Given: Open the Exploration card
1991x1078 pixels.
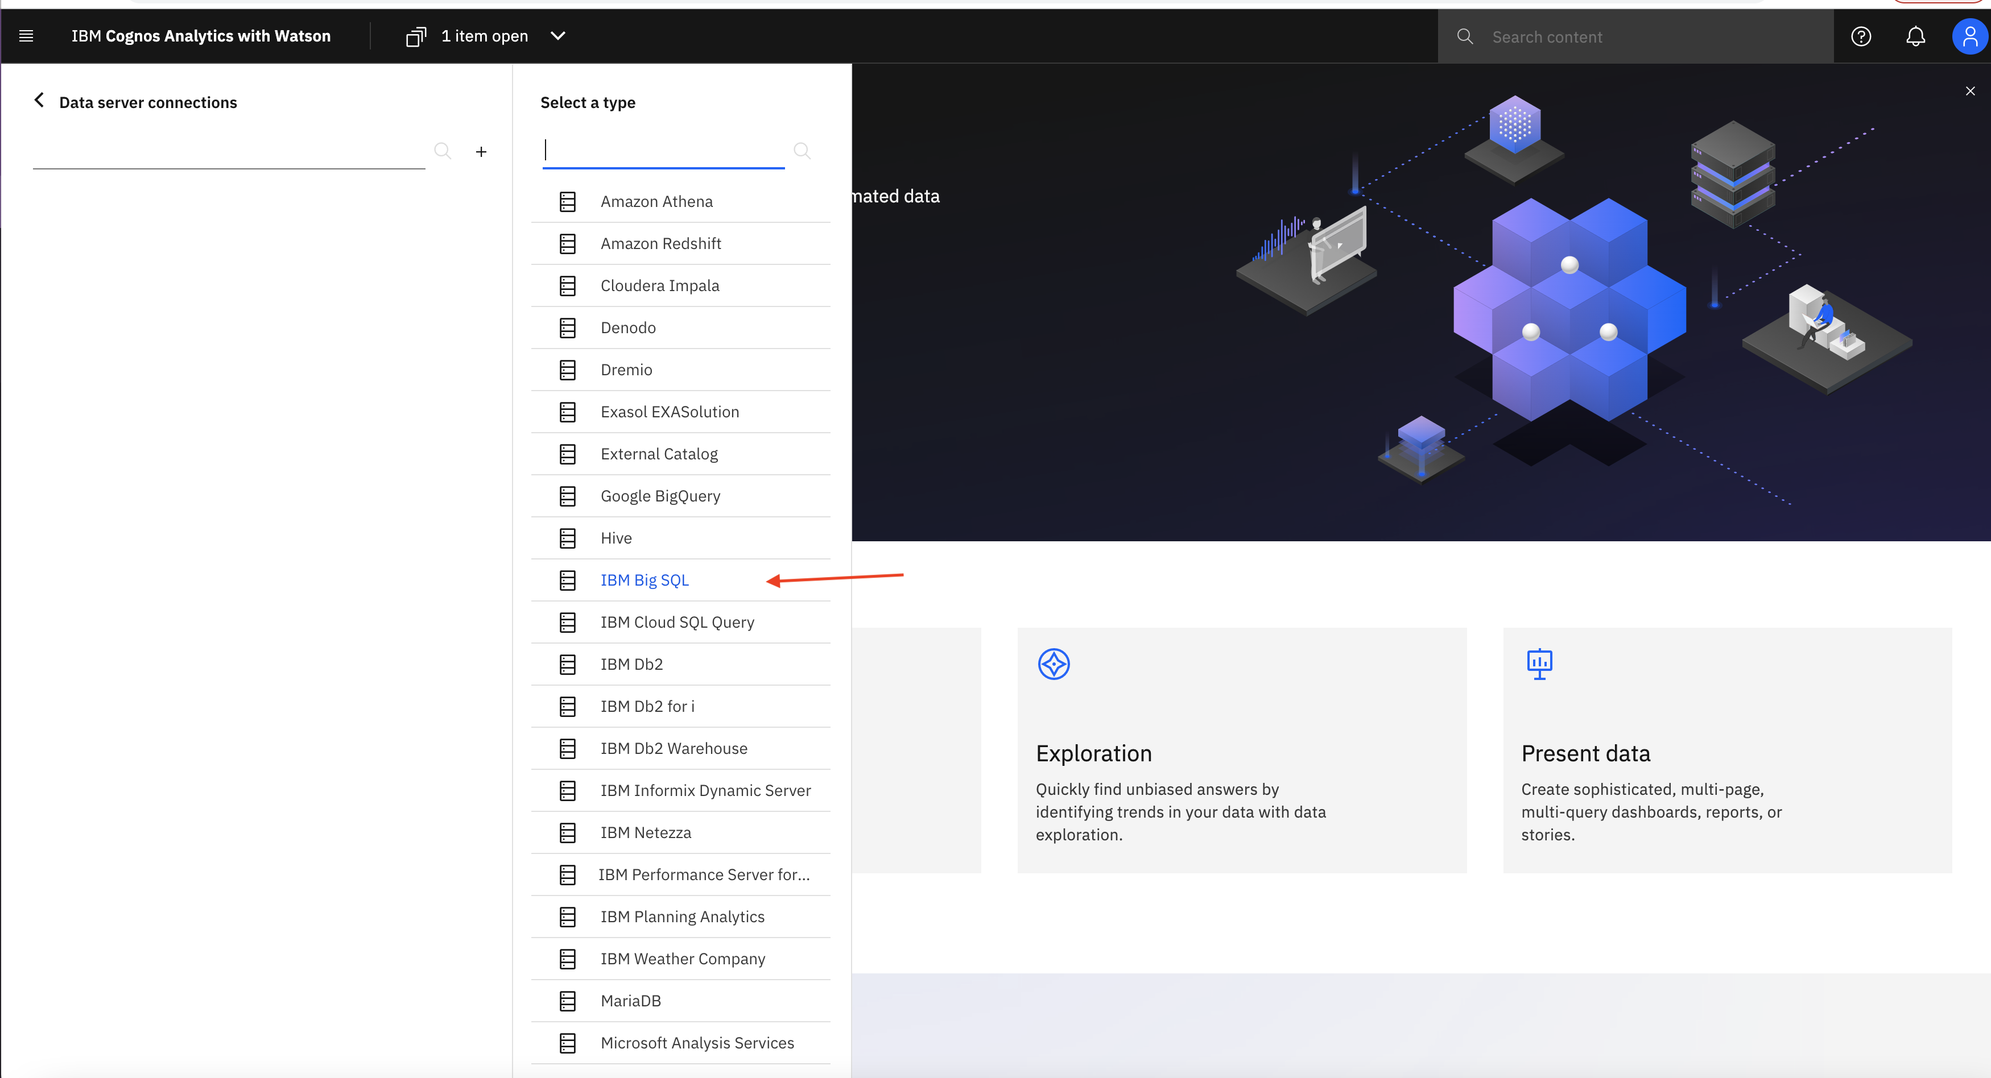Looking at the screenshot, I should [1241, 751].
